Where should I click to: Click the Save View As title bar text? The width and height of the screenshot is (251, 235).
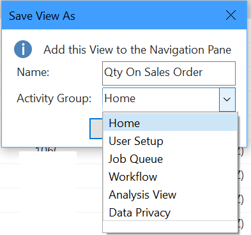click(42, 16)
